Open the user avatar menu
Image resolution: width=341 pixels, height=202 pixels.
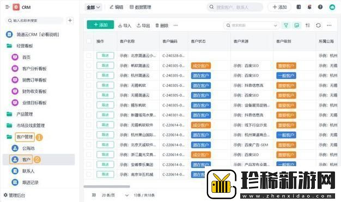(x=332, y=7)
